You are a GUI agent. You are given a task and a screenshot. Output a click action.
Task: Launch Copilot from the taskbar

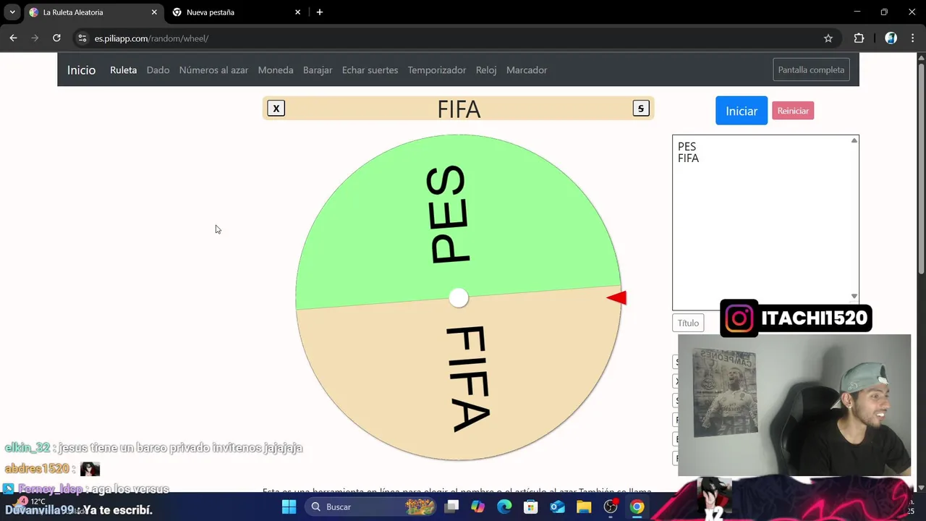(477, 507)
